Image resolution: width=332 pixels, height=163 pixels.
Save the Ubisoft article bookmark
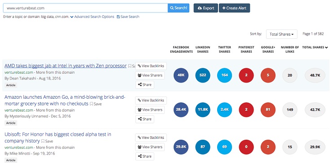click(x=47, y=141)
